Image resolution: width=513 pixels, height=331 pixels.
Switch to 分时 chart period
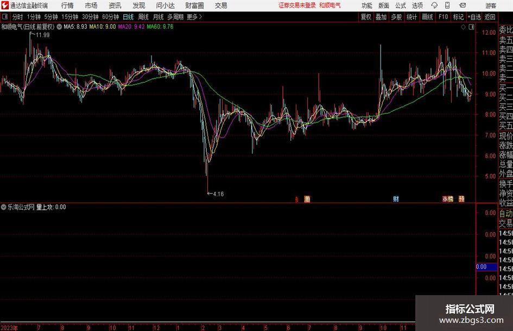pyautogui.click(x=18, y=17)
